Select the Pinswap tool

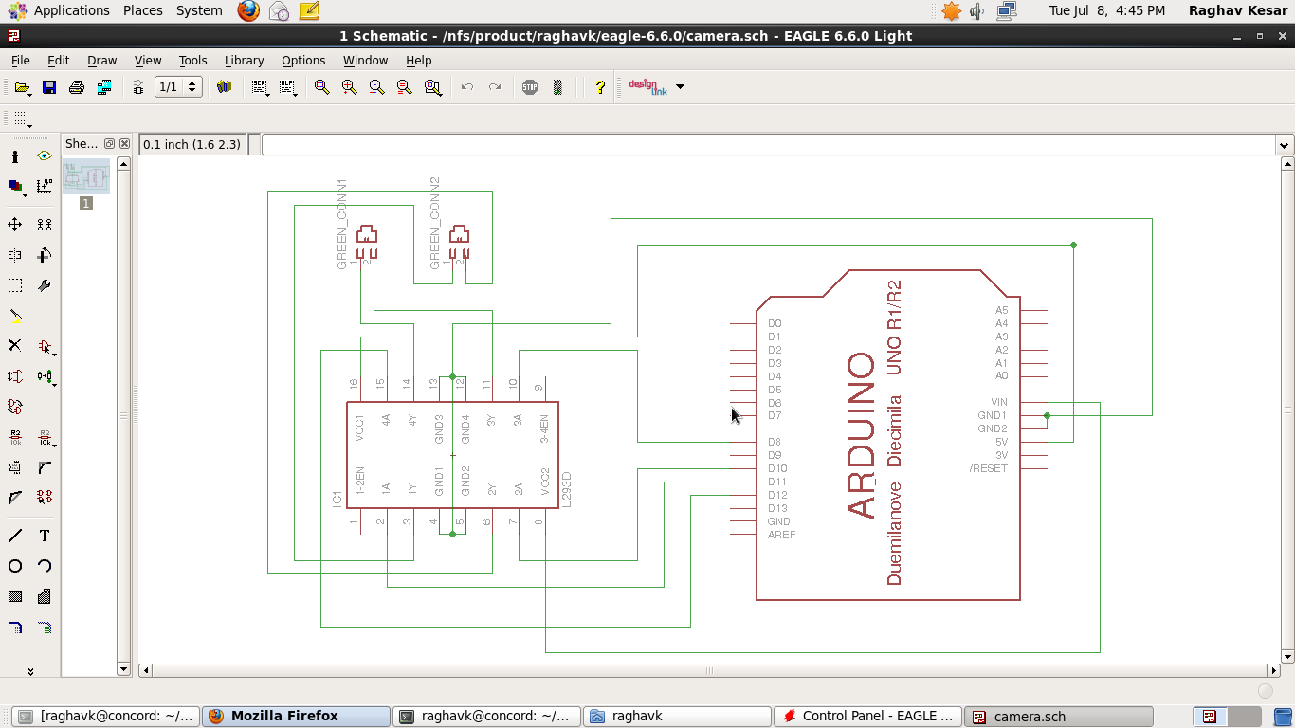15,376
